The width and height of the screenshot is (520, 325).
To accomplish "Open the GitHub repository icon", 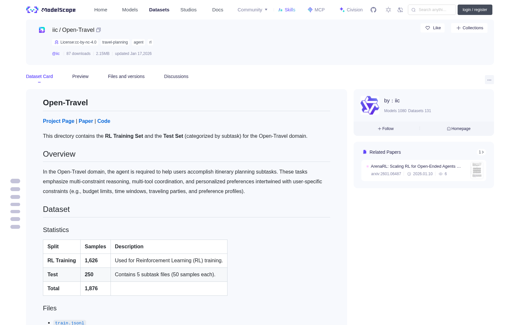I will coord(373,10).
